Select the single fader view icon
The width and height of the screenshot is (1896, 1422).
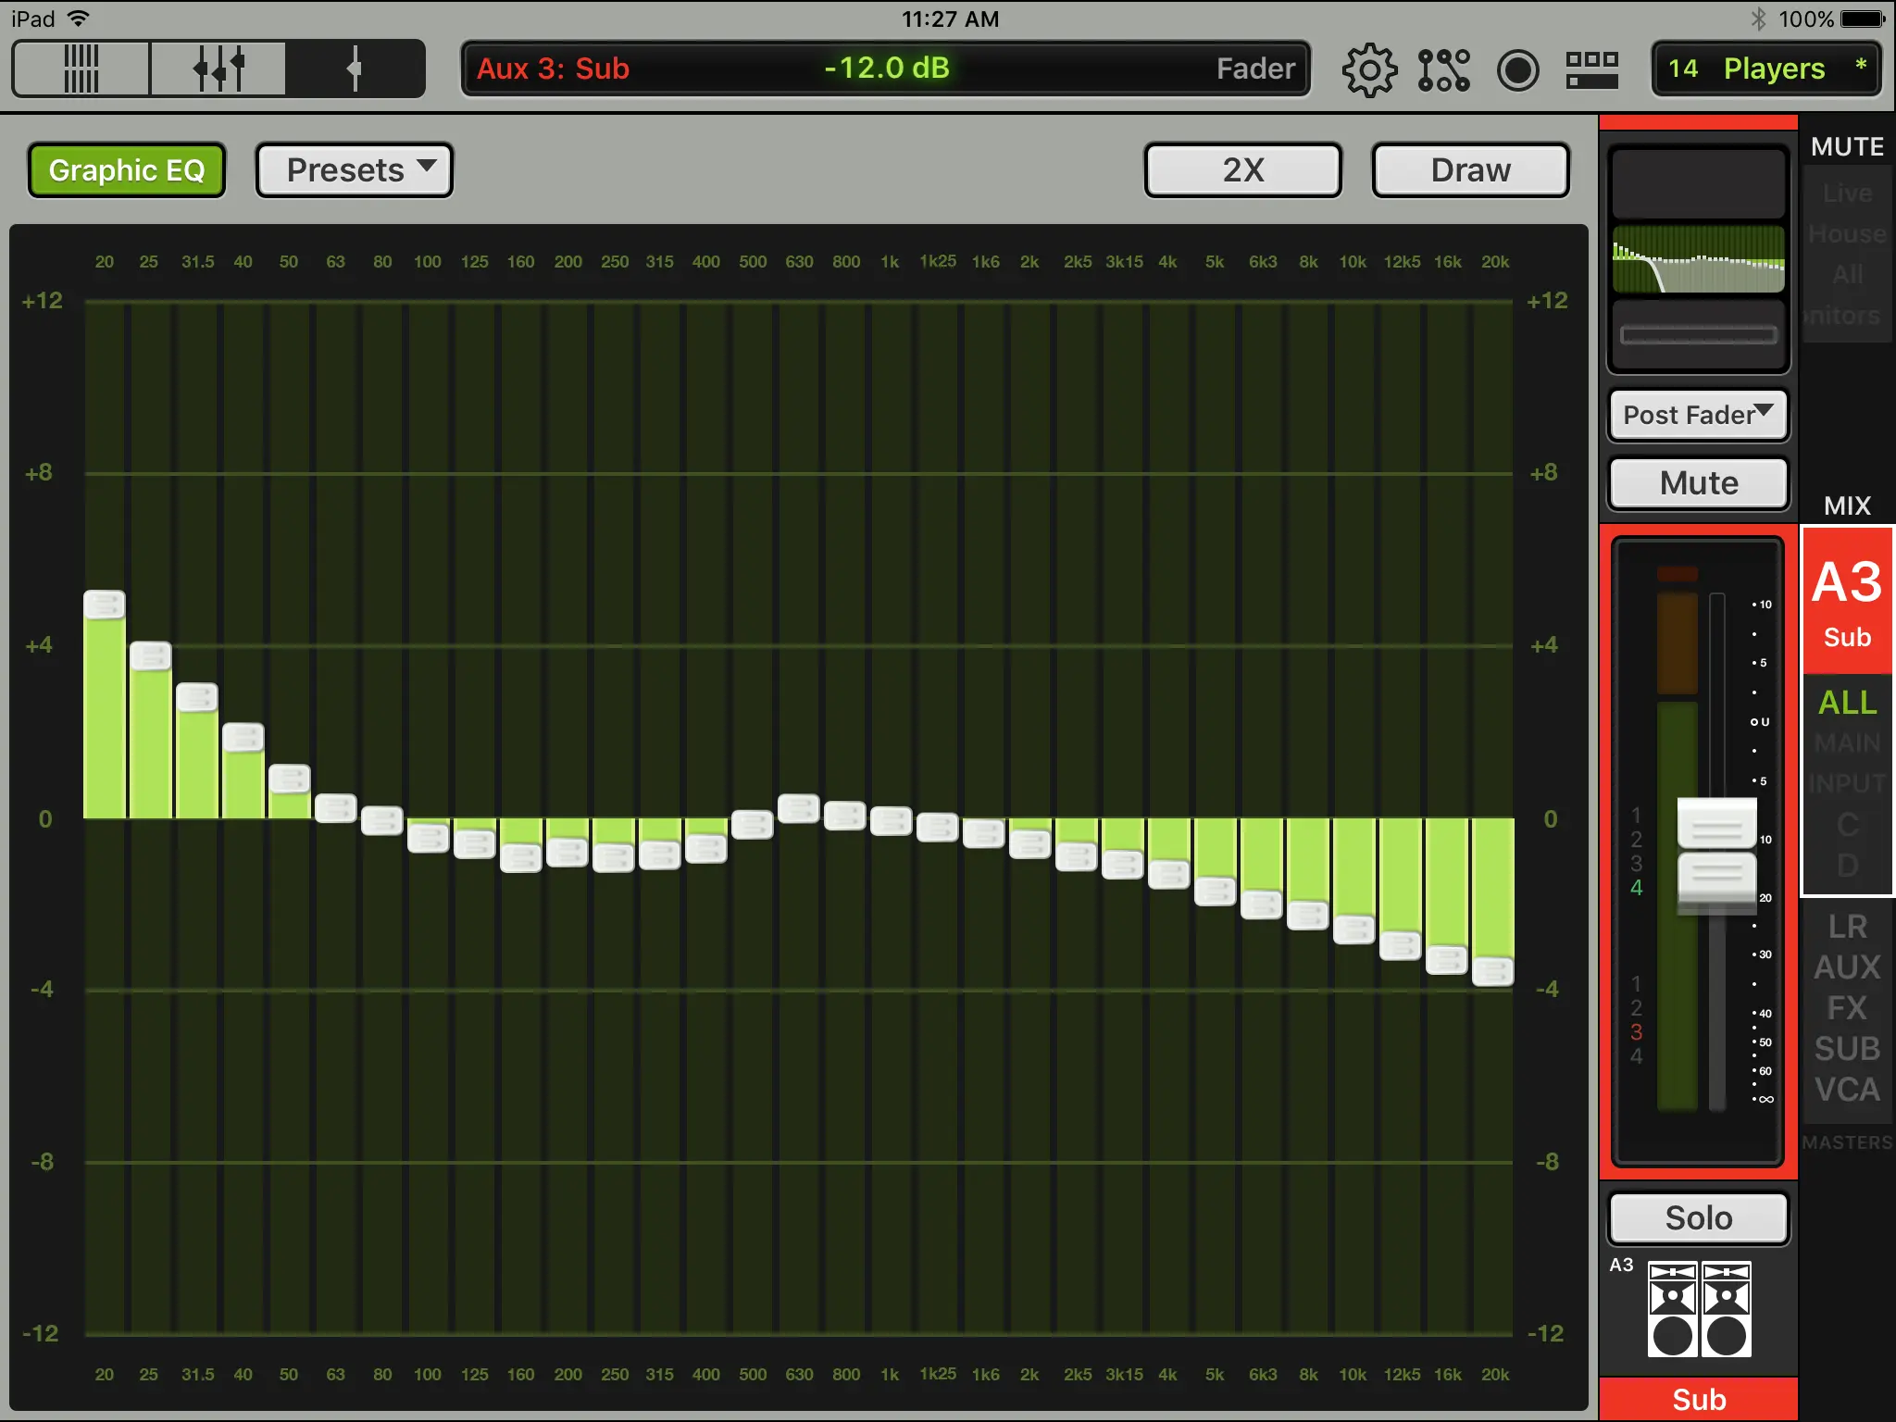(355, 69)
